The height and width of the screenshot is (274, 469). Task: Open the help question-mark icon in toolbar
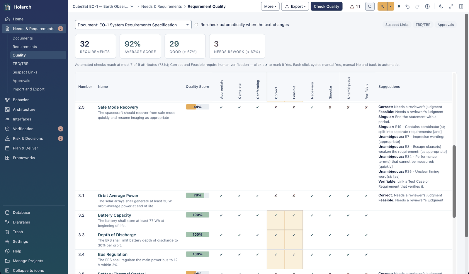(x=427, y=6)
